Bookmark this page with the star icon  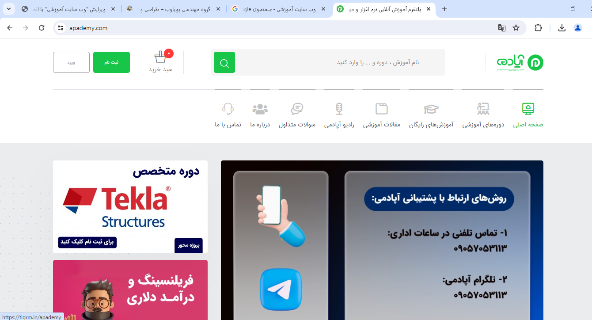[516, 28]
